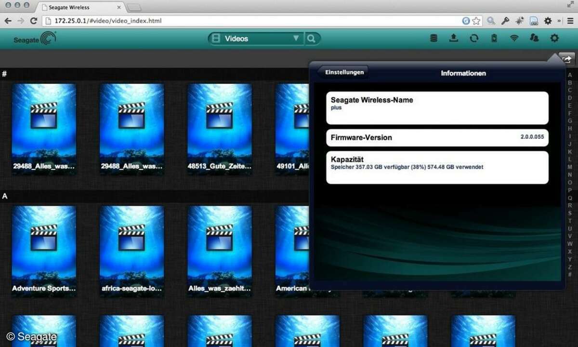Open the Wi-Fi settings icon
Screen dimensions: 578x347
click(x=514, y=39)
